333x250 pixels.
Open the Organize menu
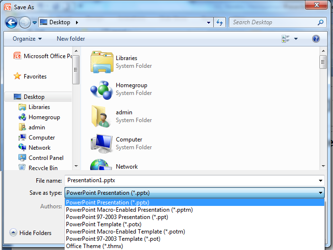click(x=27, y=39)
